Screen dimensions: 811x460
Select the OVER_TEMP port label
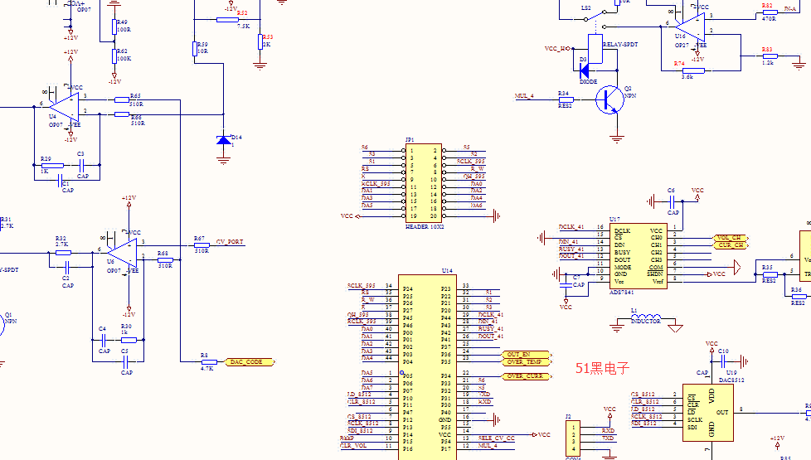tap(527, 362)
